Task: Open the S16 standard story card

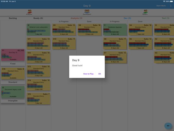Action: (x=13, y=73)
